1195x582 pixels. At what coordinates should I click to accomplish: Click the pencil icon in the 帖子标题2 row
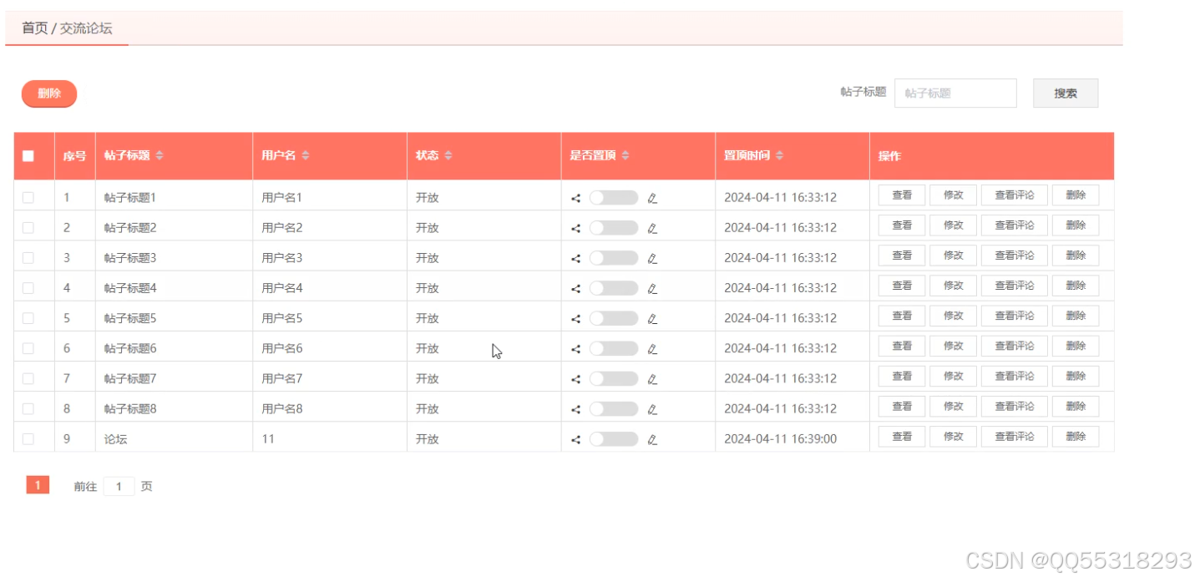pyautogui.click(x=652, y=228)
